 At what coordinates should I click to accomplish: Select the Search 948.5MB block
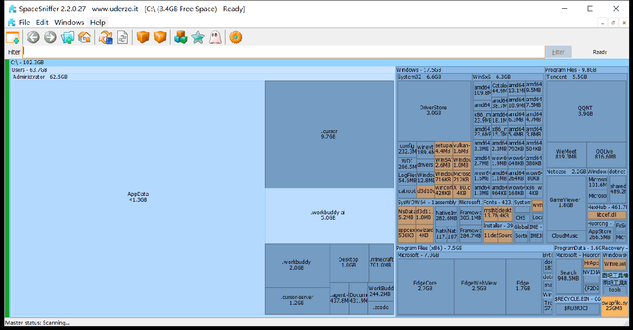point(568,276)
